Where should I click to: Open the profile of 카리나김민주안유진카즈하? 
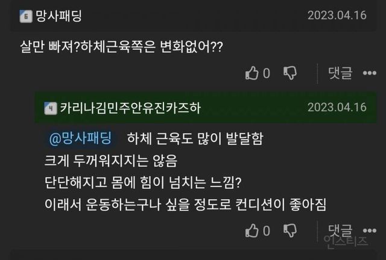130,108
